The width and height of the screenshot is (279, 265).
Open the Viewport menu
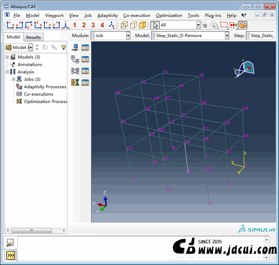pos(54,16)
